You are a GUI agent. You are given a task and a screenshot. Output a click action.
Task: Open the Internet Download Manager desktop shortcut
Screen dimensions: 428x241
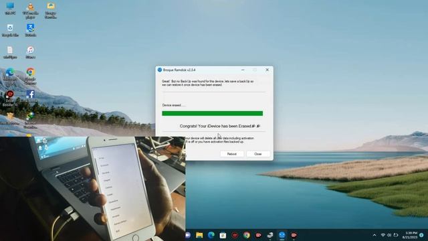point(30,120)
